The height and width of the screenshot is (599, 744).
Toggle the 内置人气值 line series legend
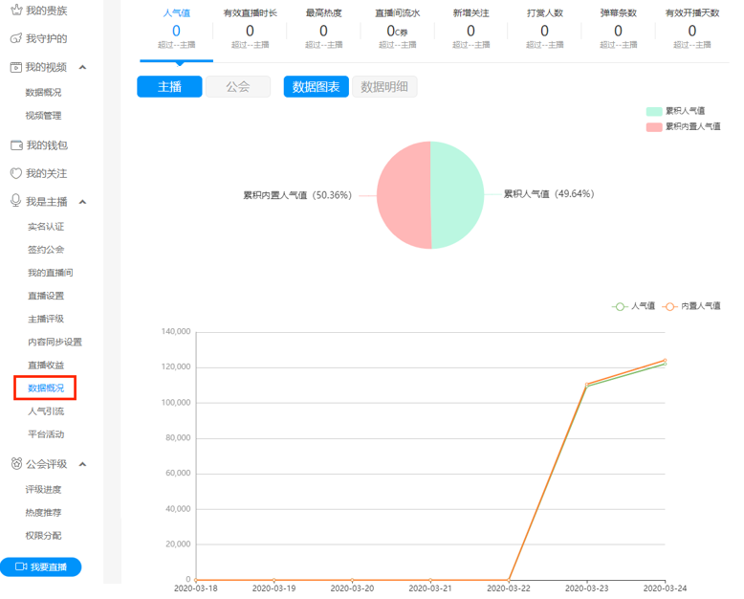click(x=691, y=306)
